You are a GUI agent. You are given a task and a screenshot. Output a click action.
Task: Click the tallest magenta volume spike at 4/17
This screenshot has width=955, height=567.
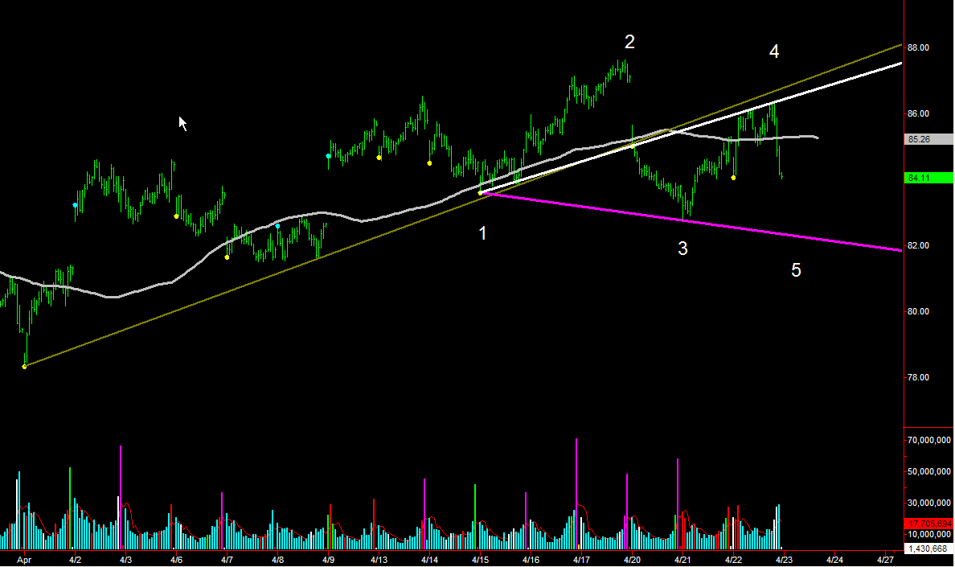[x=576, y=493]
